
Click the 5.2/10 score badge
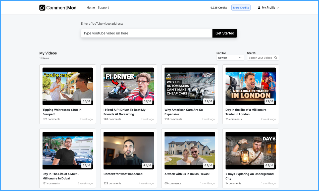point(86,165)
